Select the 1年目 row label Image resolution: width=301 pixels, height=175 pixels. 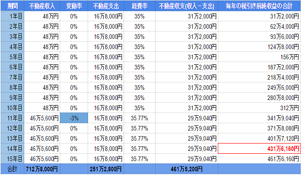[13, 16]
